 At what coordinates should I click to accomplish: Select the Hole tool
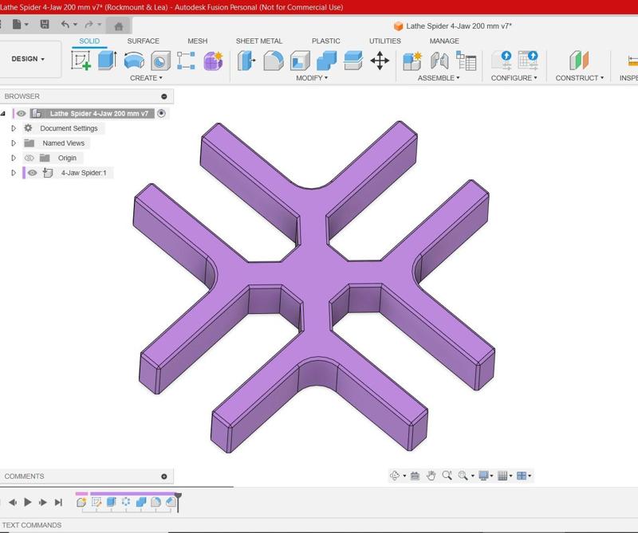(160, 61)
